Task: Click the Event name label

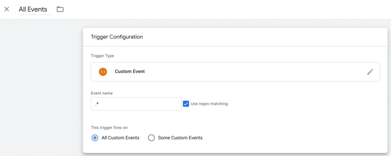Action: coord(102,93)
